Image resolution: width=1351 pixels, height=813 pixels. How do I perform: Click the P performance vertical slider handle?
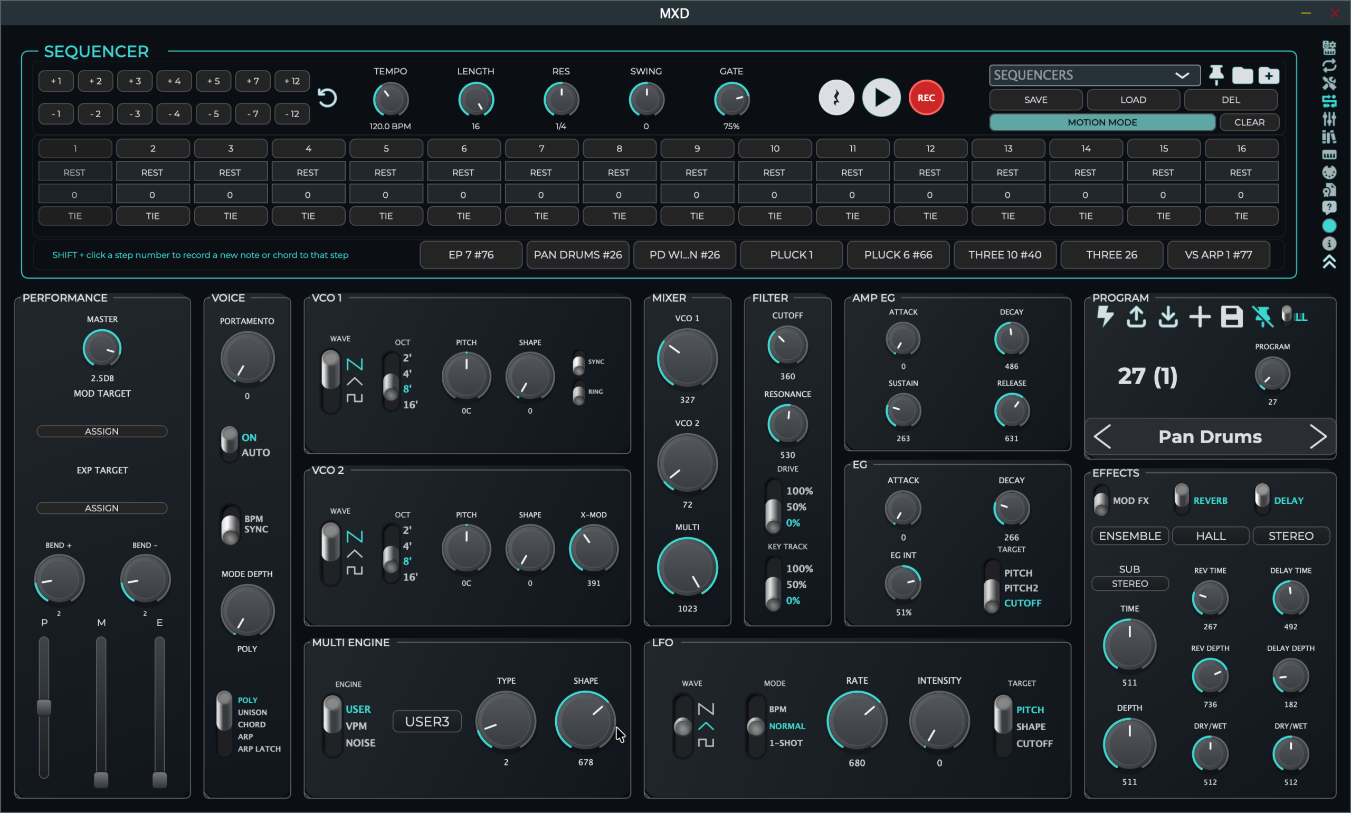tap(44, 707)
